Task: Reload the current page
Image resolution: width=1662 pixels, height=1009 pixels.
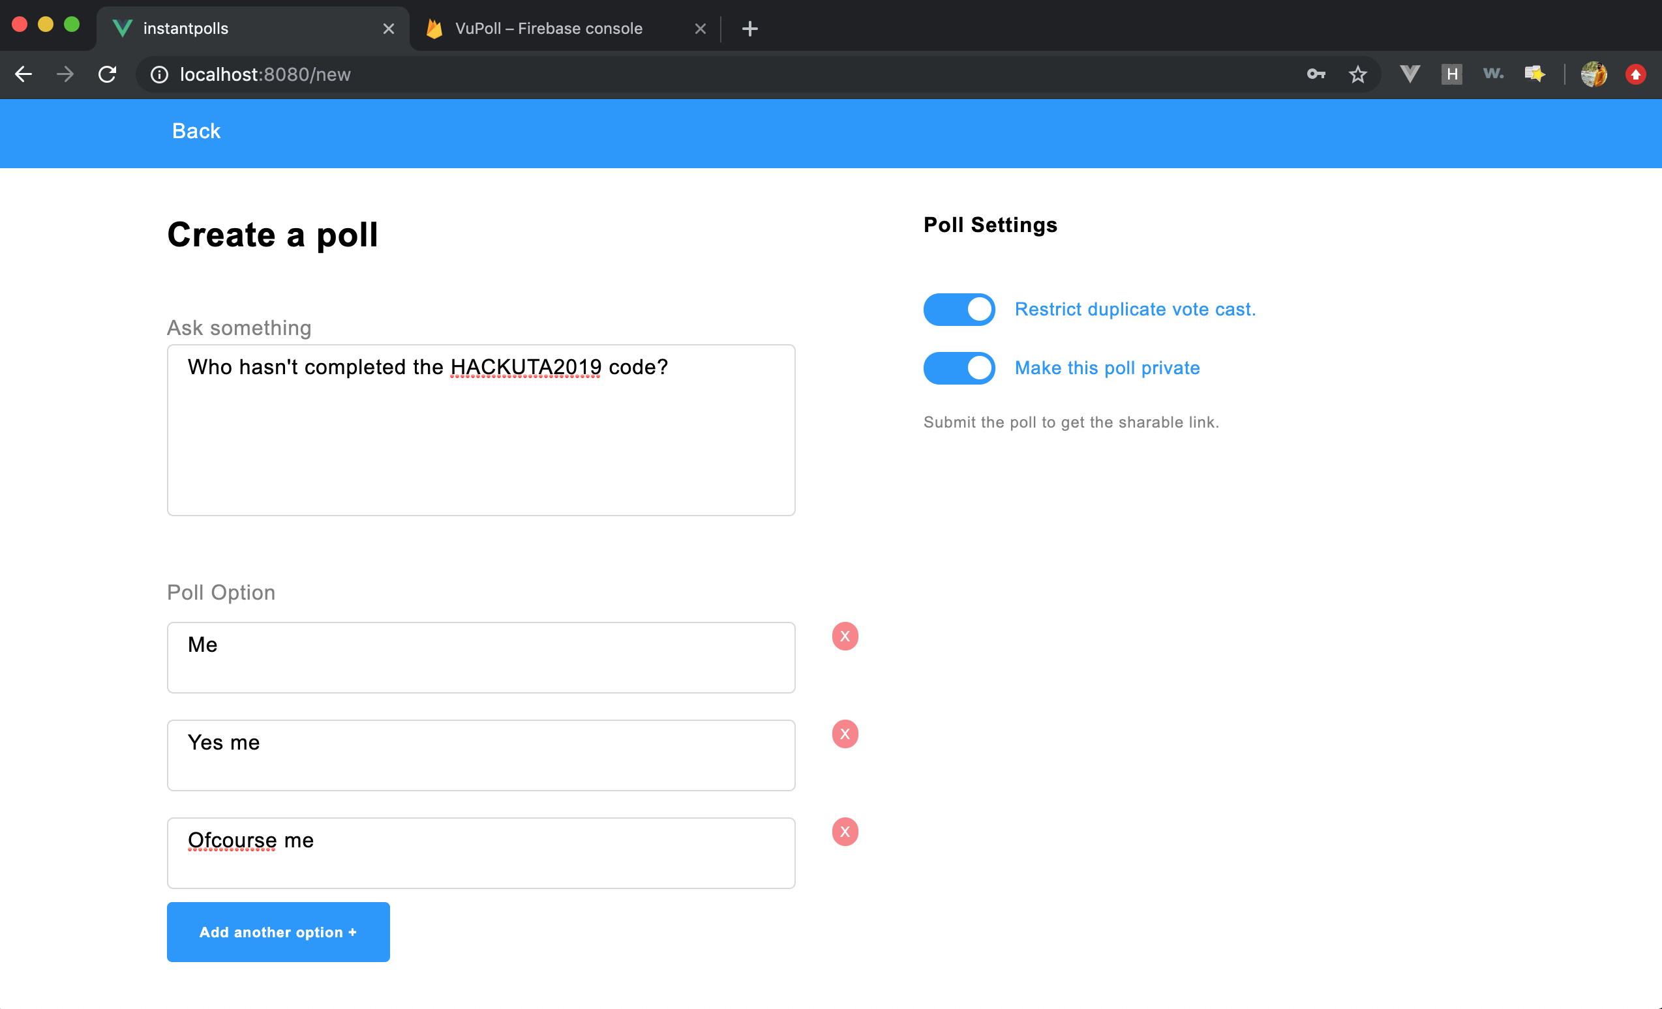Action: (x=107, y=74)
